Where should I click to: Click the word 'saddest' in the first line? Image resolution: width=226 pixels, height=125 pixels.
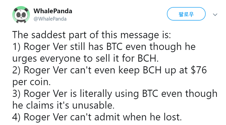coord(48,35)
